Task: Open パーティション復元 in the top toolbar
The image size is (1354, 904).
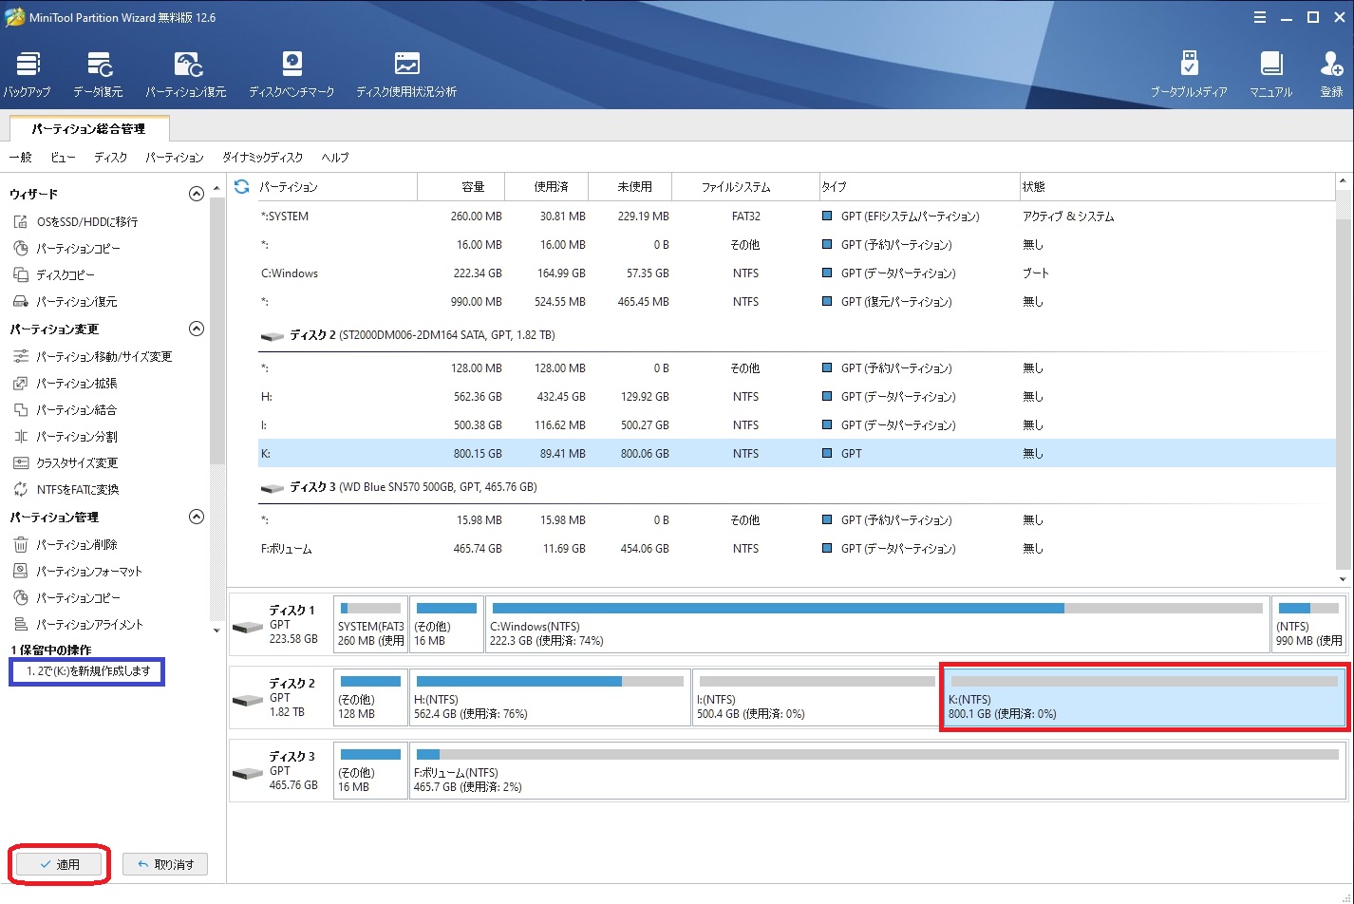Action: click(x=186, y=75)
